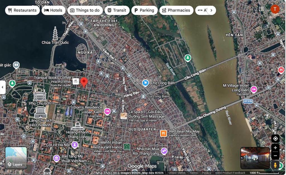
Task: Select Lăng Chủ tịch Hồ Chí Minh icon
Action: (40, 112)
